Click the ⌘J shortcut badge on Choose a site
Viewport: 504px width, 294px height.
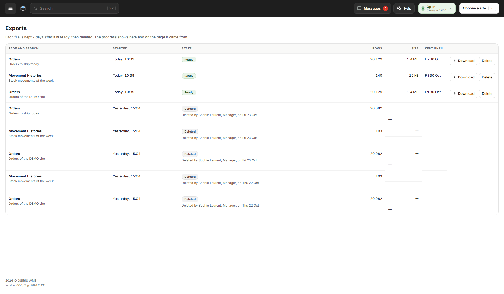[492, 8]
